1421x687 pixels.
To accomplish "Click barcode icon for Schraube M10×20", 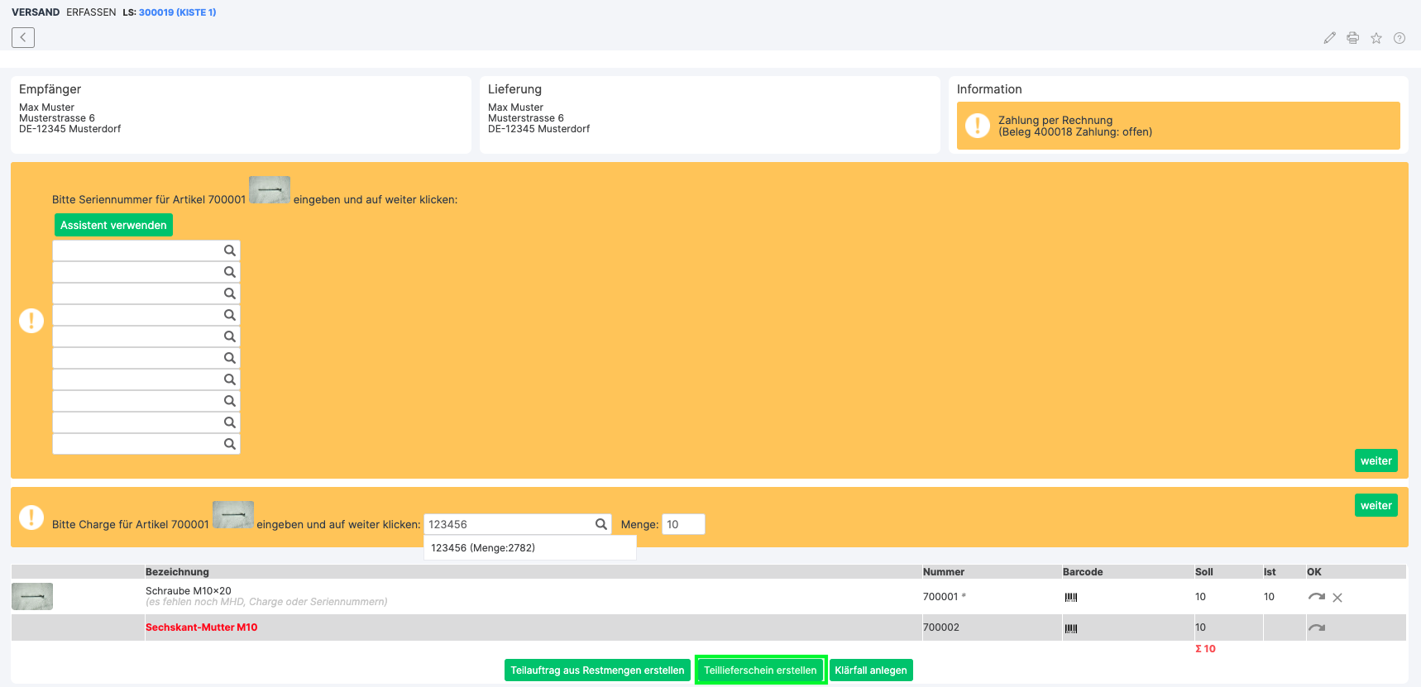I will coord(1071,597).
